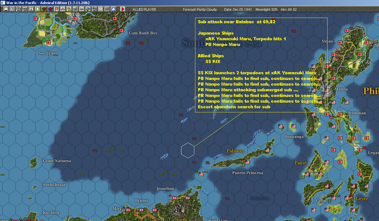This screenshot has width=379, height=221.
Task: Click the single yellow ship toolbar icon
Action: click(x=63, y=9)
